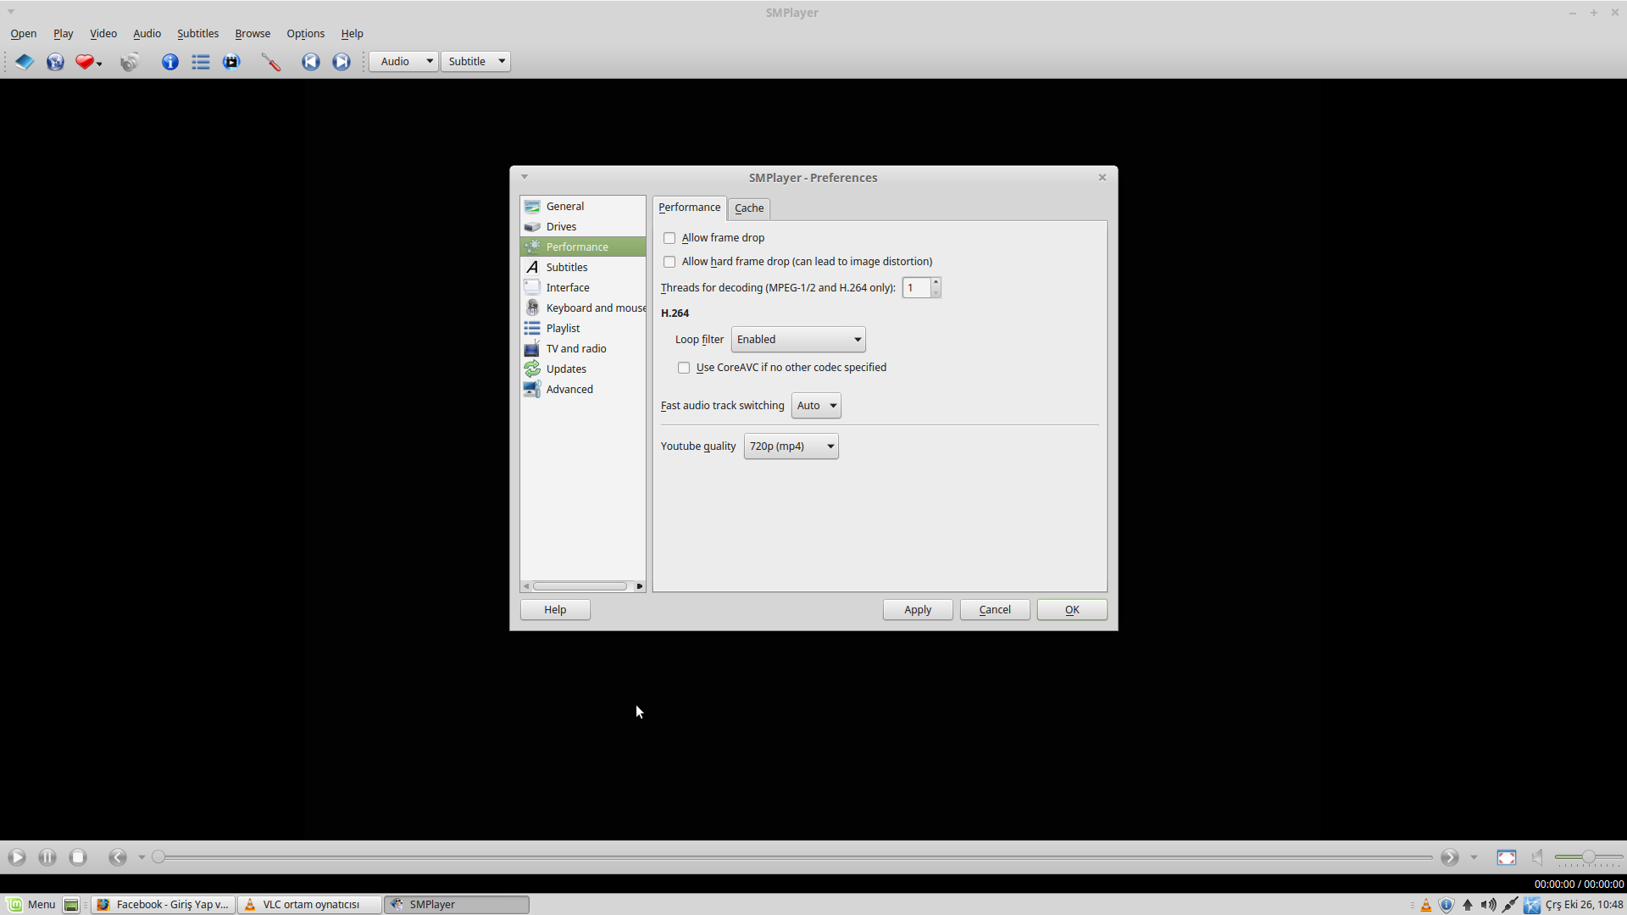1627x915 pixels.
Task: Open Preferences window menu arrow in title bar
Action: pos(525,177)
